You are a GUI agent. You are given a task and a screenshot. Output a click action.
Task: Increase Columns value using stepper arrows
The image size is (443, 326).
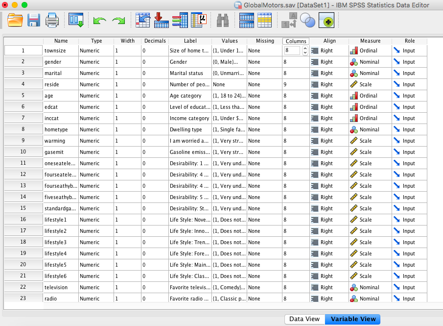tap(305, 48)
